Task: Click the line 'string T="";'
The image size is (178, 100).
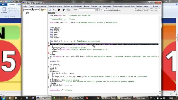Action: tap(56, 61)
